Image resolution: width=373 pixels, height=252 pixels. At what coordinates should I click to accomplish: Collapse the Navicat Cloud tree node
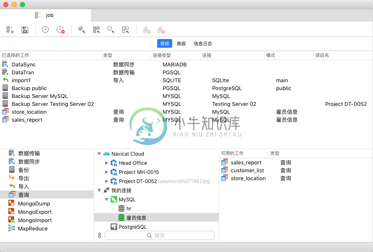point(99,154)
